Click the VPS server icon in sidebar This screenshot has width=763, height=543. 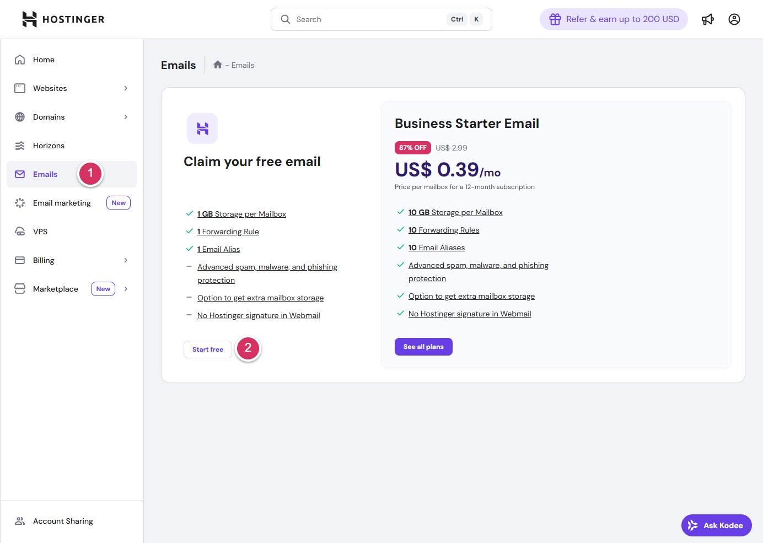20,232
